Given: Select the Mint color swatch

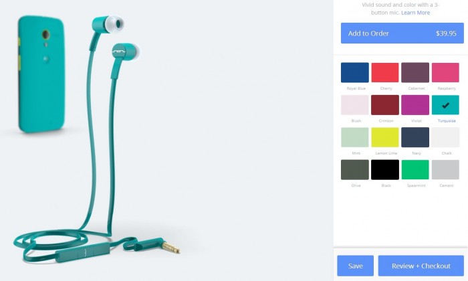Looking at the screenshot, I should pyautogui.click(x=354, y=137).
